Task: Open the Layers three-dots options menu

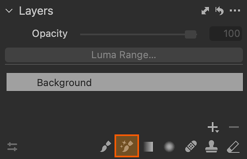Action: [235, 11]
